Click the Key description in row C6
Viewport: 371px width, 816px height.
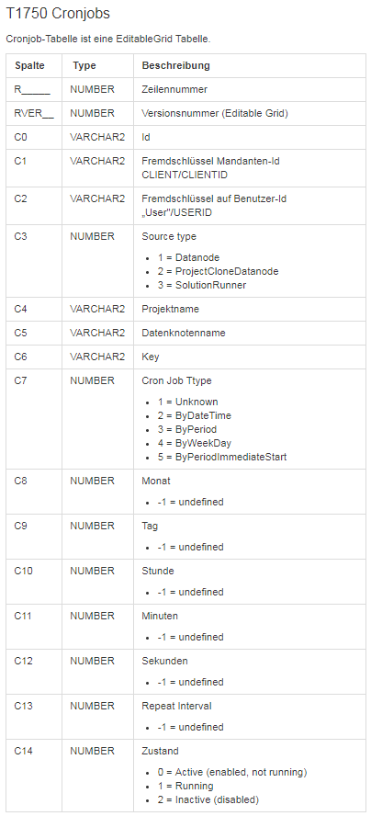[151, 357]
